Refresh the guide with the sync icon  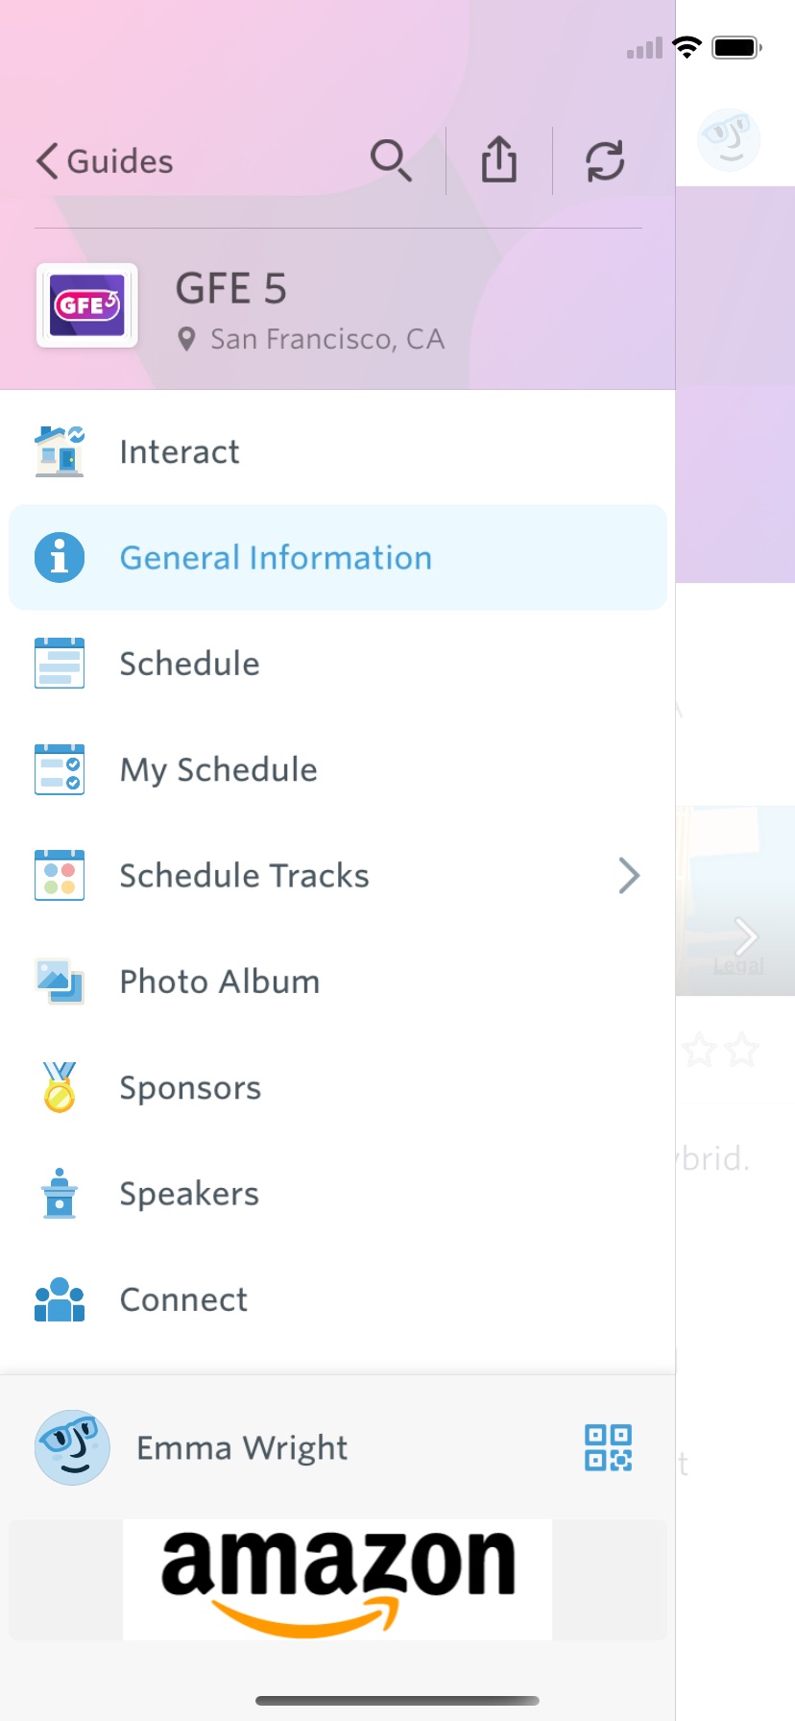(607, 160)
